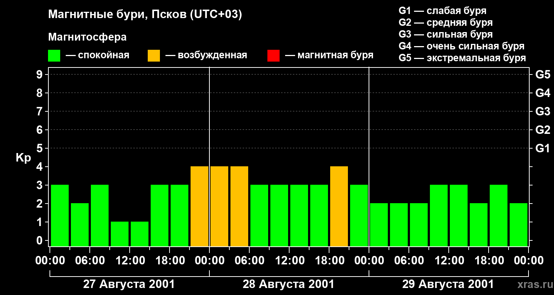Click the 29 Августа 18:00–21:00 bar at Kp 3
554x295 pixels.
(x=499, y=216)
